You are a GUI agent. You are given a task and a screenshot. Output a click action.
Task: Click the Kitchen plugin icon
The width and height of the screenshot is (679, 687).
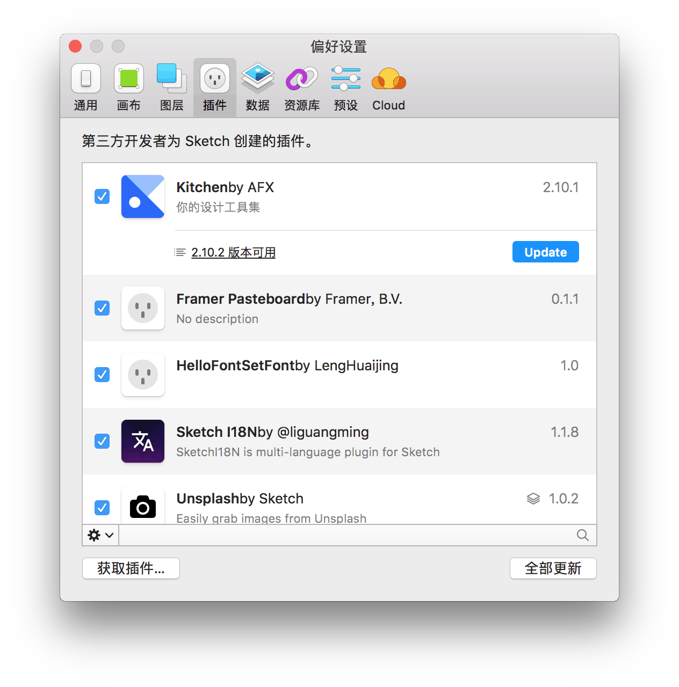click(x=143, y=196)
